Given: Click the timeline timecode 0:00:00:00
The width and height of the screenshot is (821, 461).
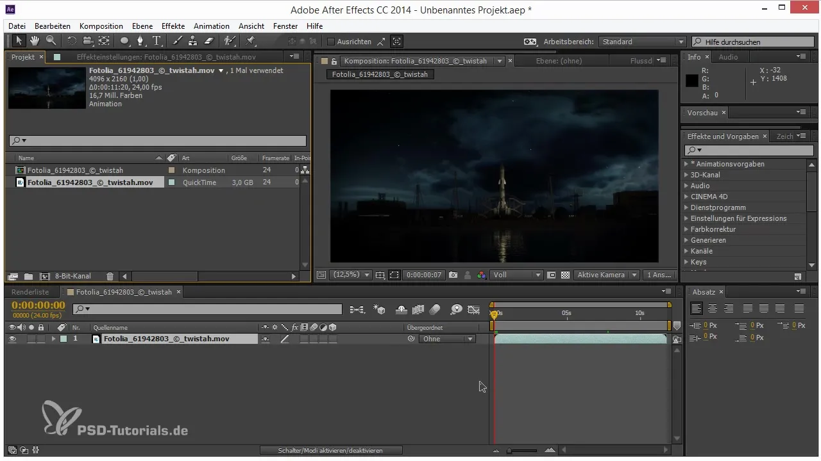Looking at the screenshot, I should point(38,305).
